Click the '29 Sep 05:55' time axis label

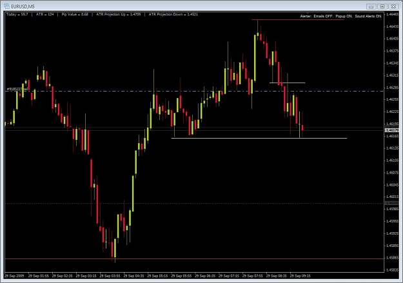pos(181,276)
